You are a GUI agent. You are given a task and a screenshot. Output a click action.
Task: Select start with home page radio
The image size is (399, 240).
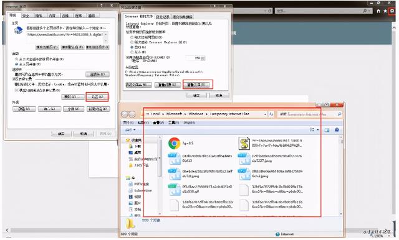17,64
